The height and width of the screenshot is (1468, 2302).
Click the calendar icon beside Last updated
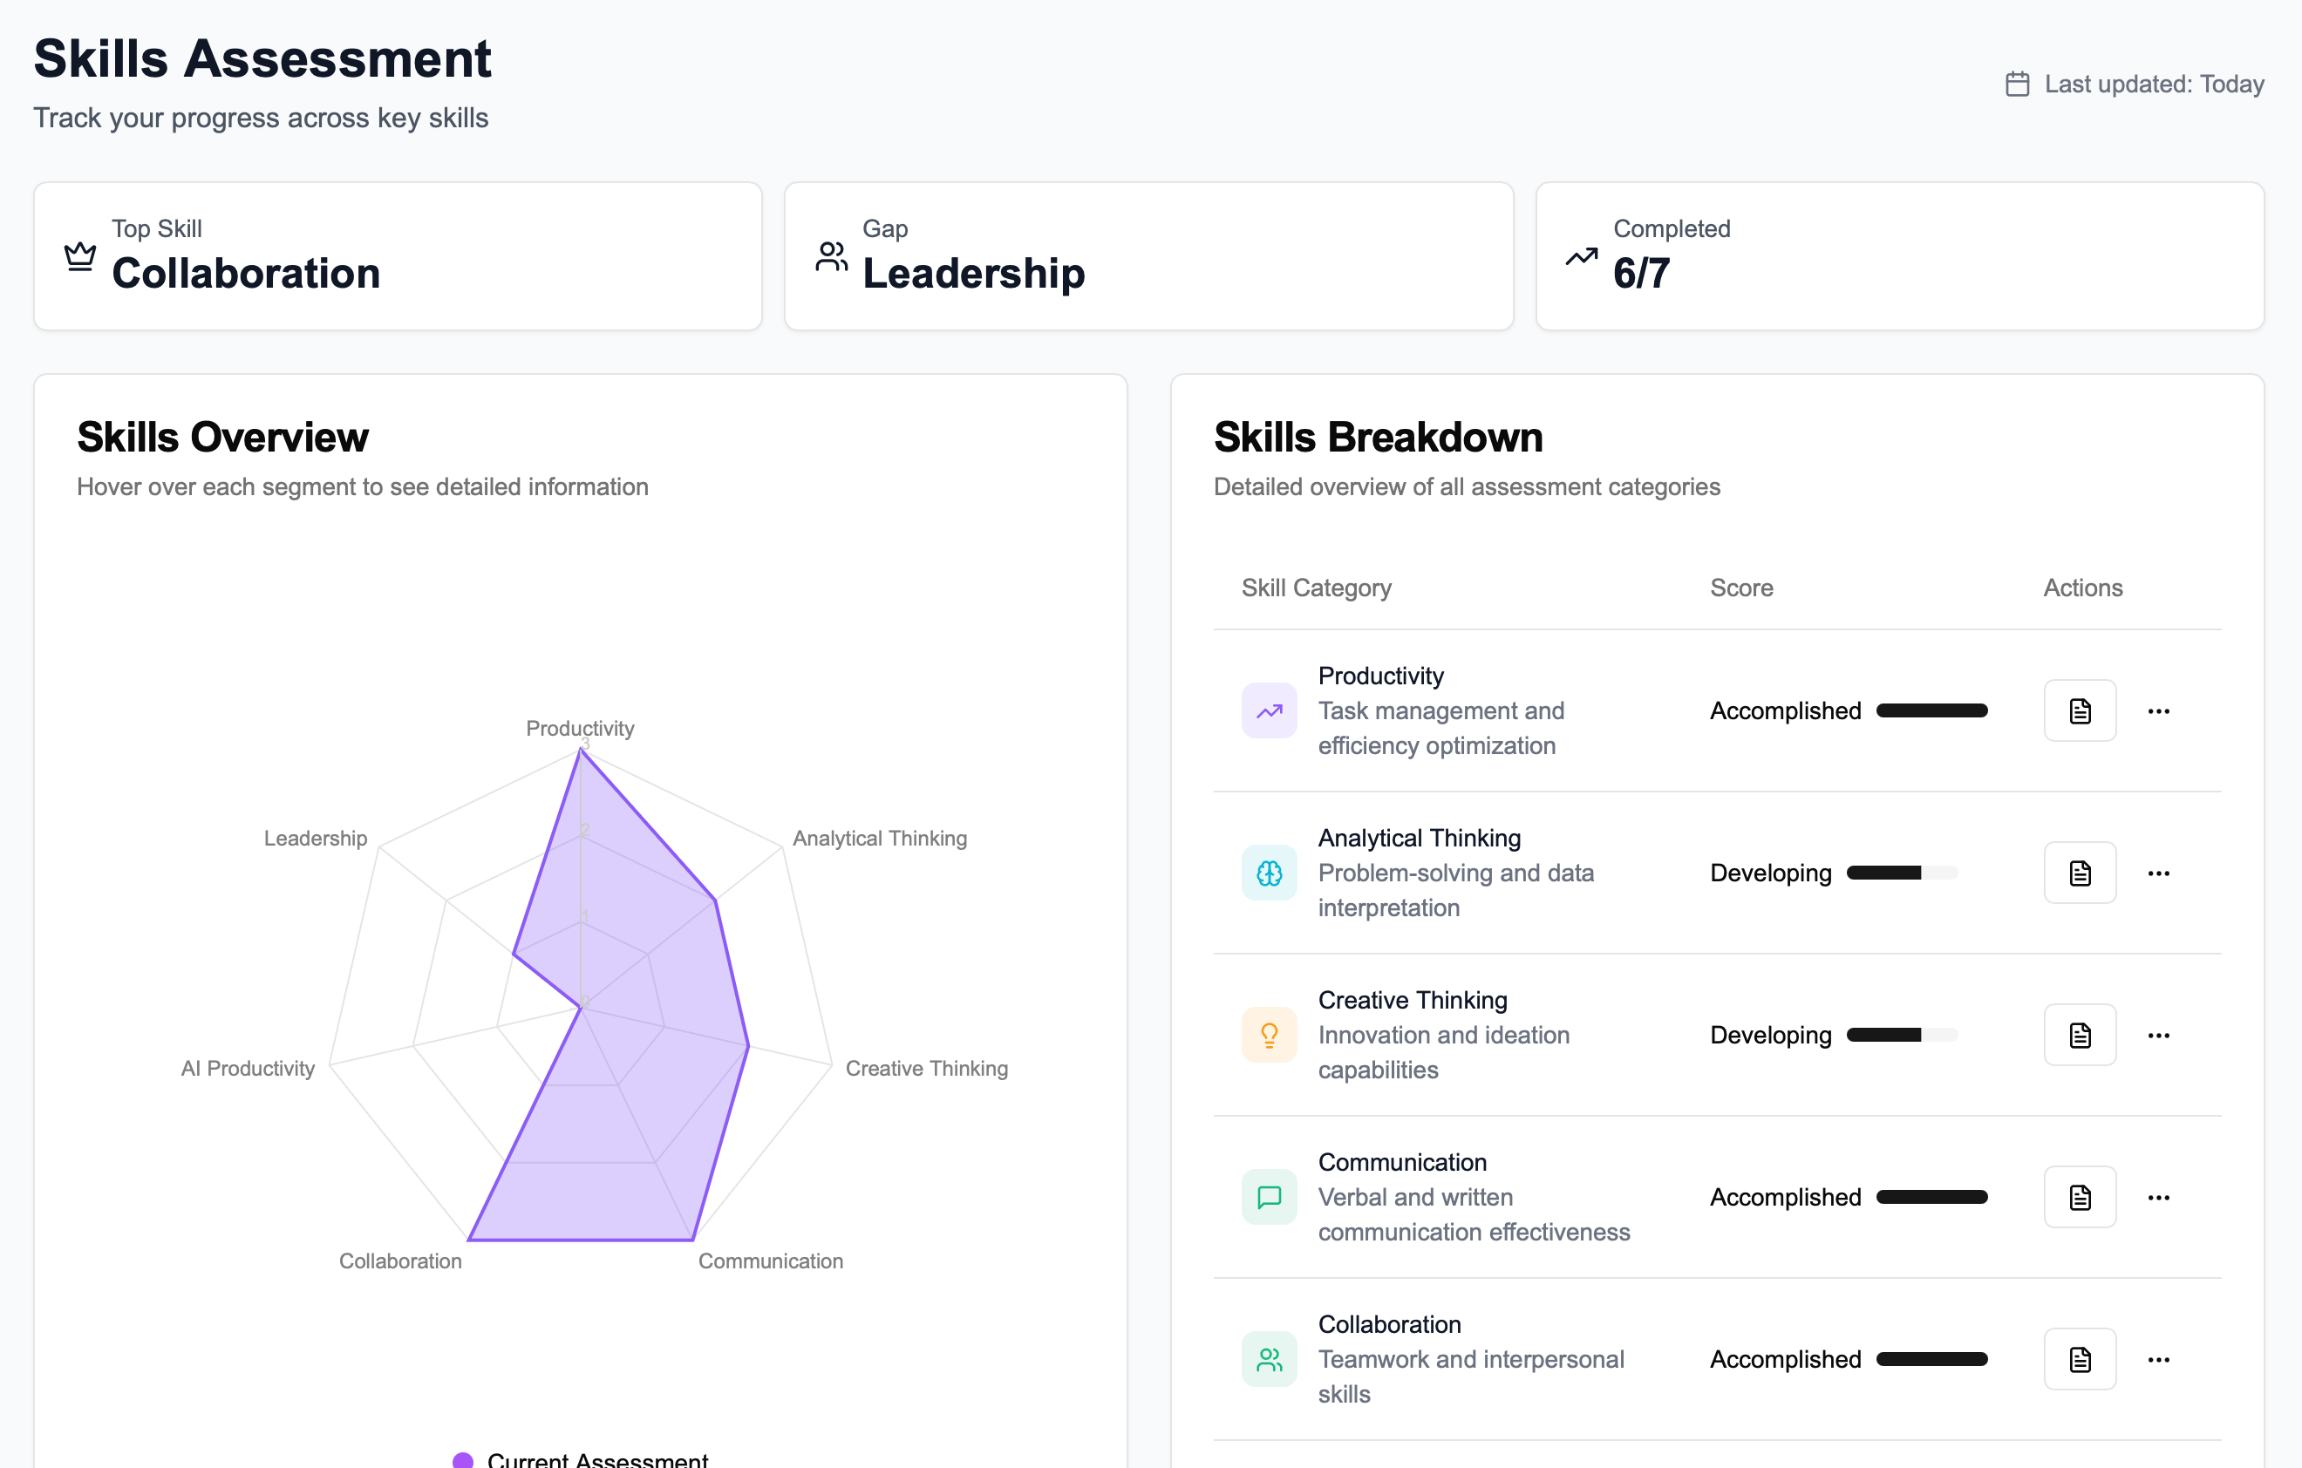pyautogui.click(x=2017, y=84)
